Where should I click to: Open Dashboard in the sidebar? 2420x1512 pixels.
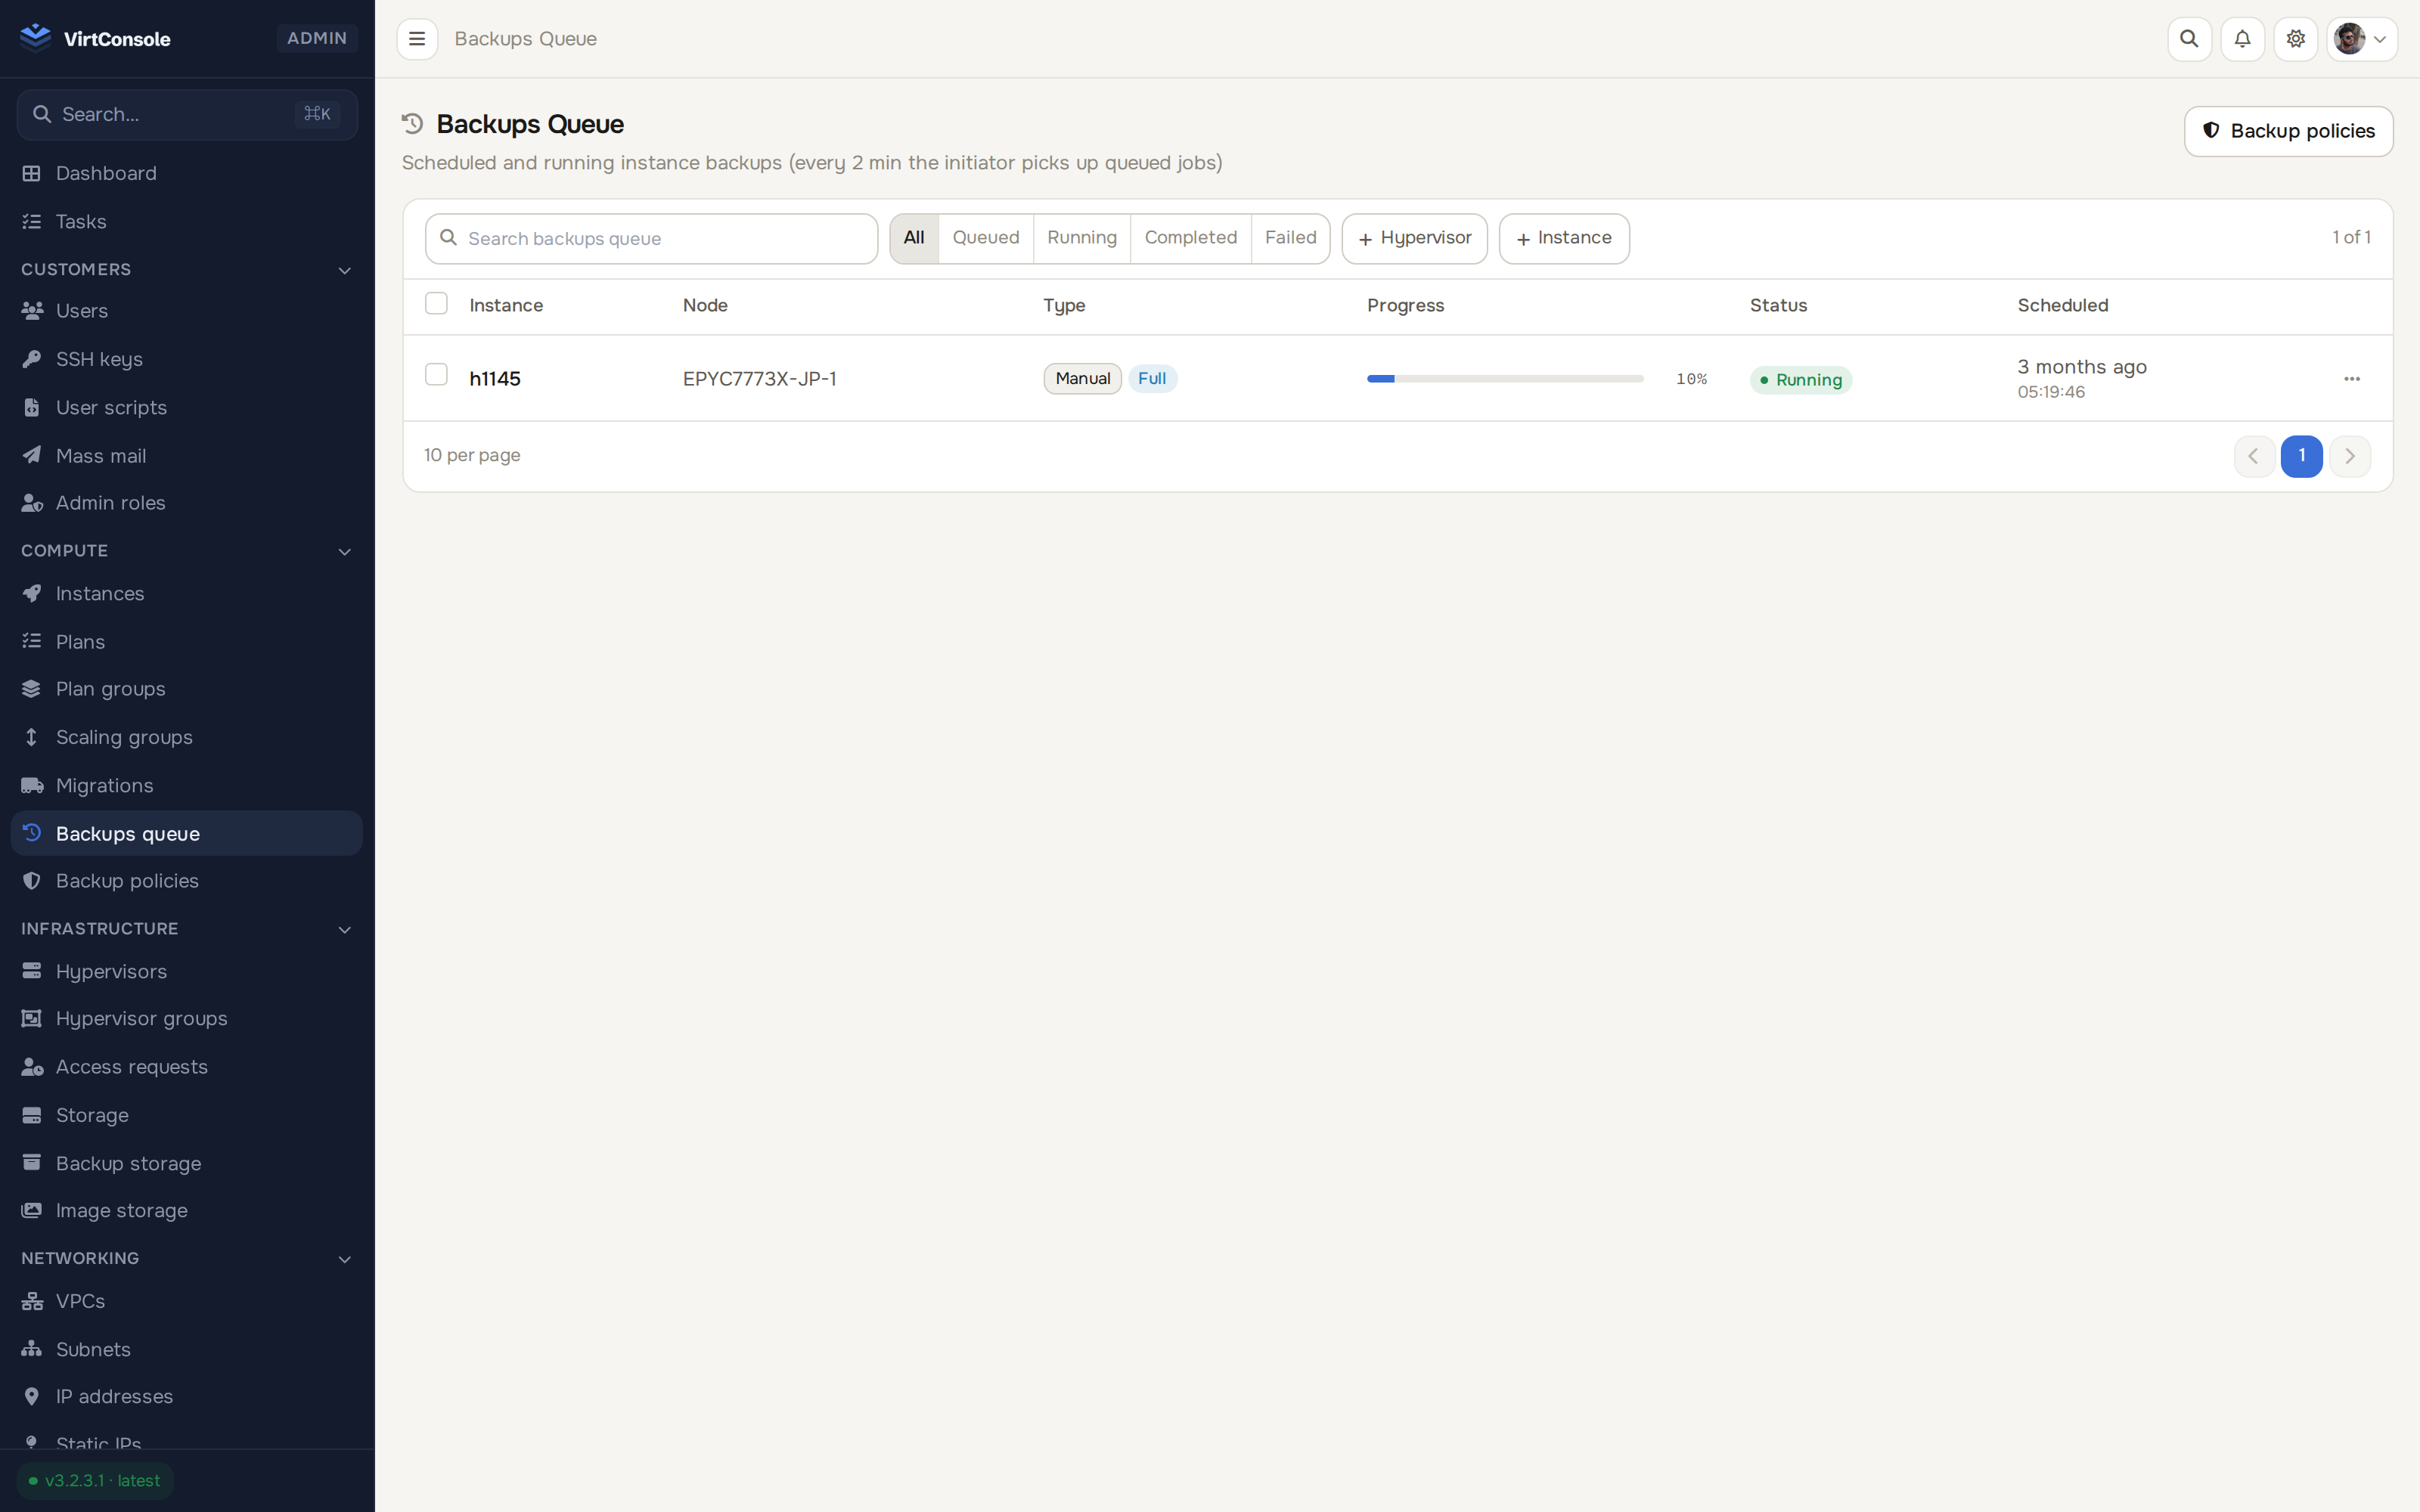187,173
